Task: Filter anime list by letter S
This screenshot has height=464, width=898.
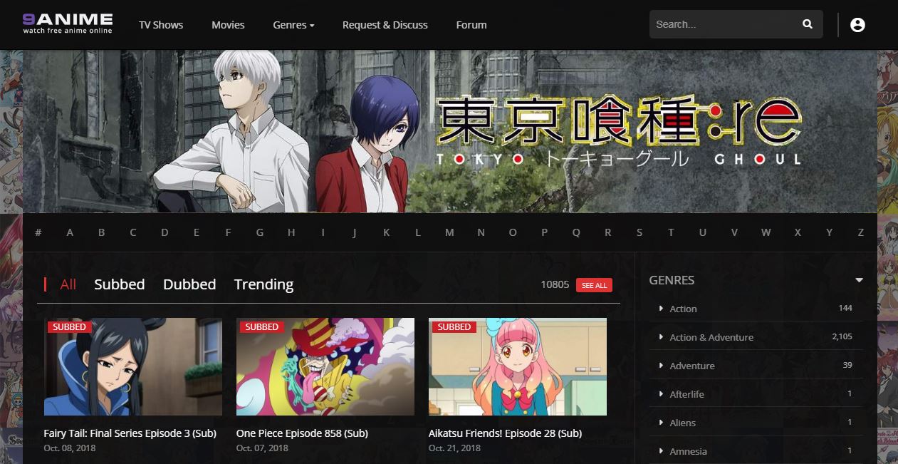Action: coord(639,232)
